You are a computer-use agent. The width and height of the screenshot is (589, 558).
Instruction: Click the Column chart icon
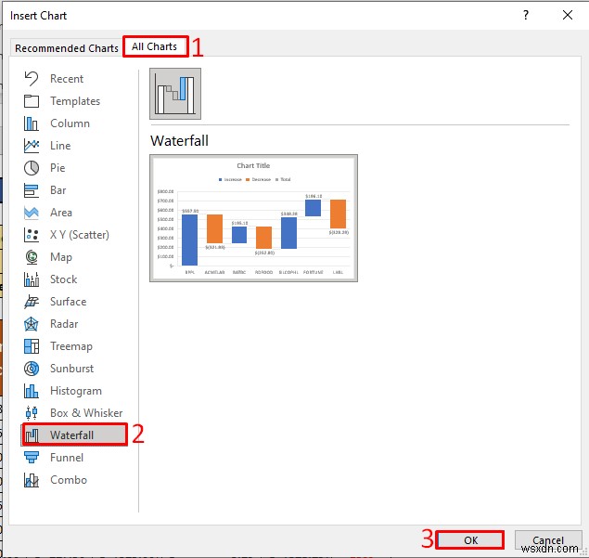[x=32, y=123]
